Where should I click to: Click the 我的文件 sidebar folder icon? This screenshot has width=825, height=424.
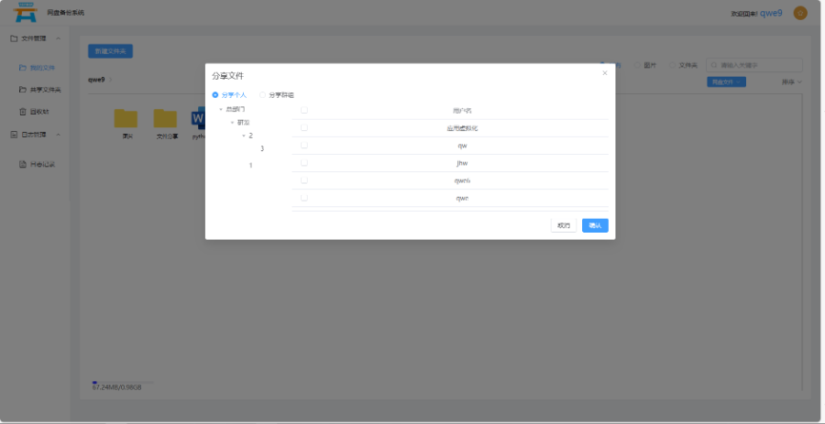[23, 67]
